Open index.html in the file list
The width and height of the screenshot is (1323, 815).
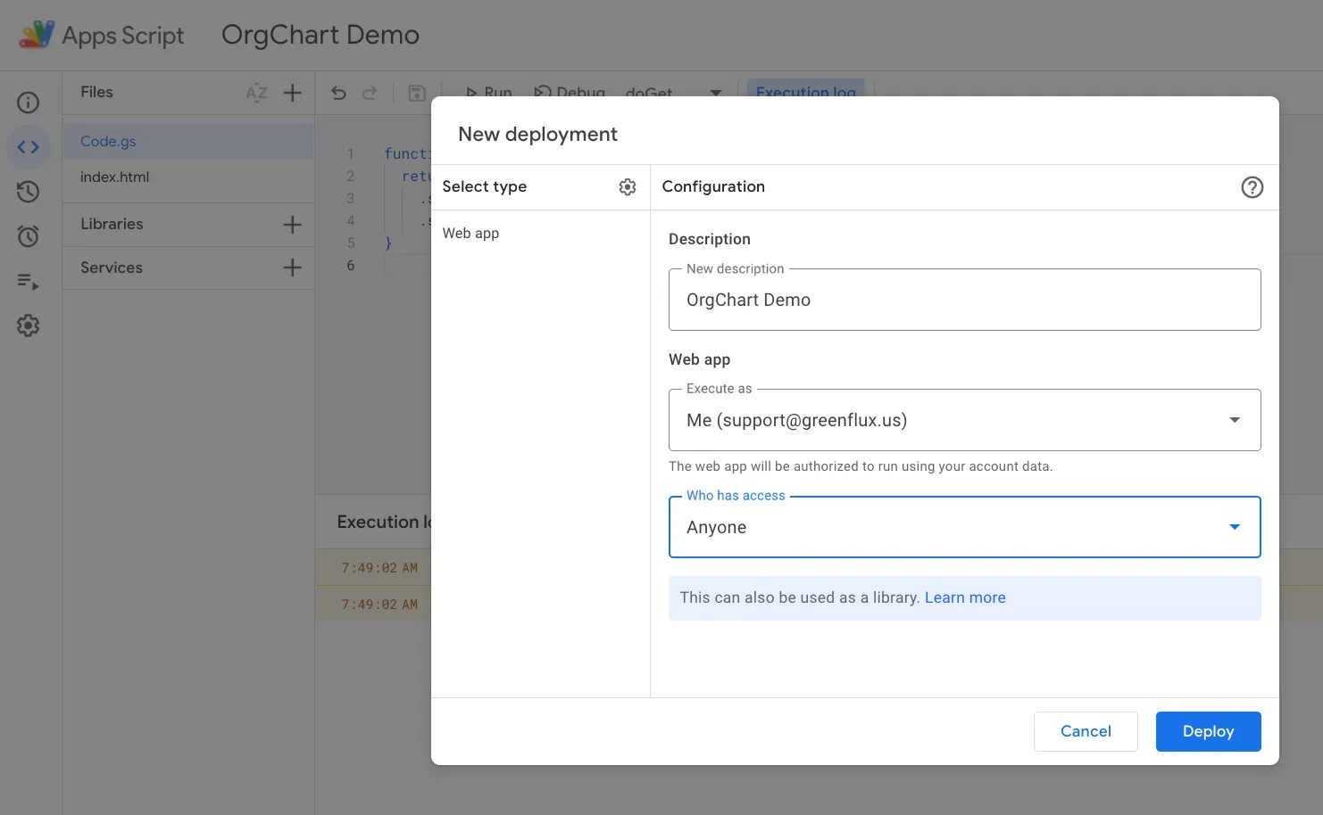[x=115, y=177]
